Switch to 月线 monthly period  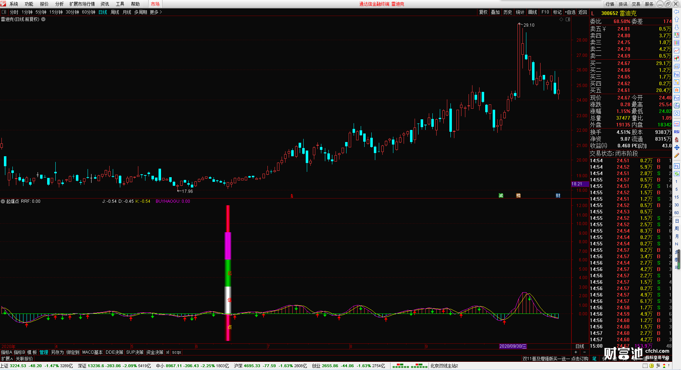127,12
